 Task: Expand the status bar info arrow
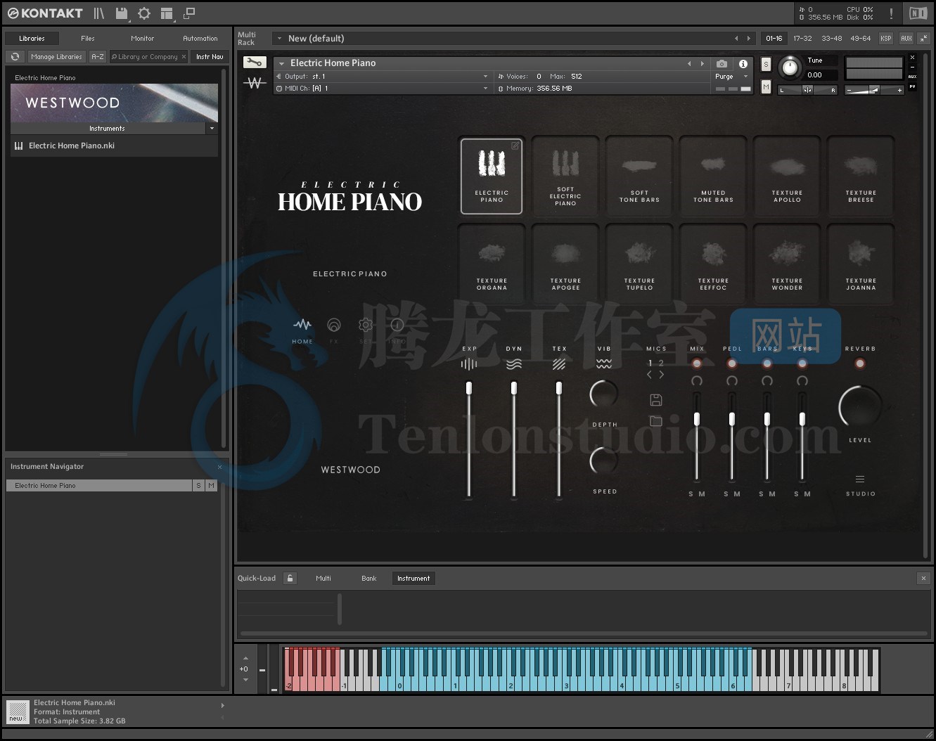[223, 705]
